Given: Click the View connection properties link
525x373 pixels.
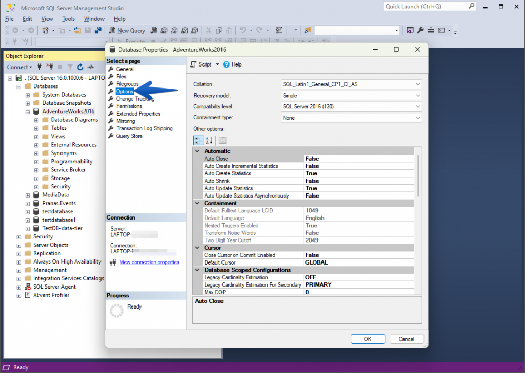Looking at the screenshot, I should (x=150, y=262).
